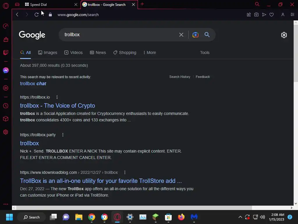
Task: Open the Windows Start menu
Action: tap(9, 217)
